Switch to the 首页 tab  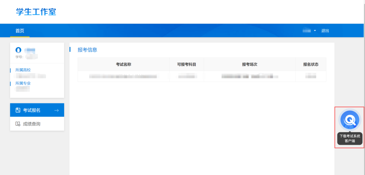click(x=20, y=31)
